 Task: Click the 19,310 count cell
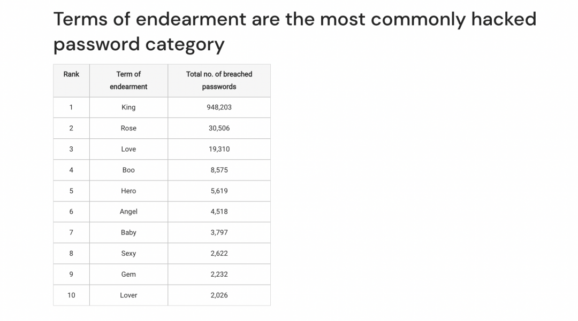pos(219,149)
